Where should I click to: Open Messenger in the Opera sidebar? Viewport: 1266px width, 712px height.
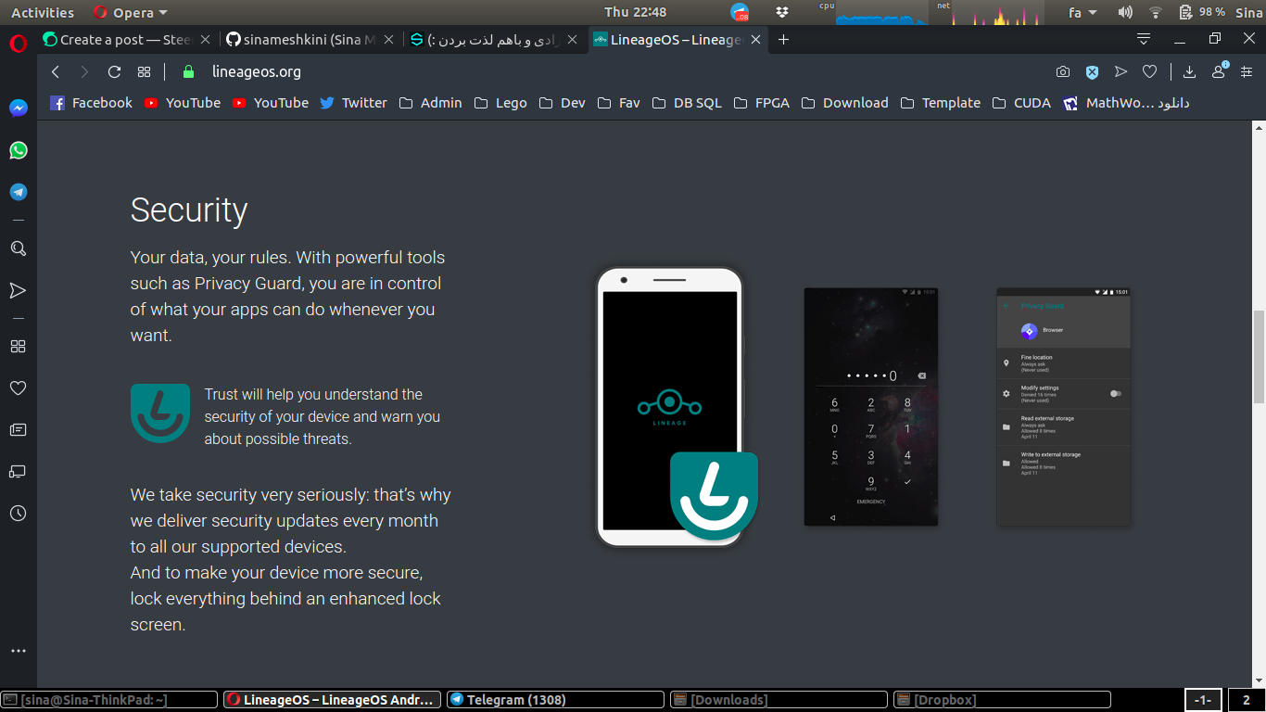click(x=18, y=108)
